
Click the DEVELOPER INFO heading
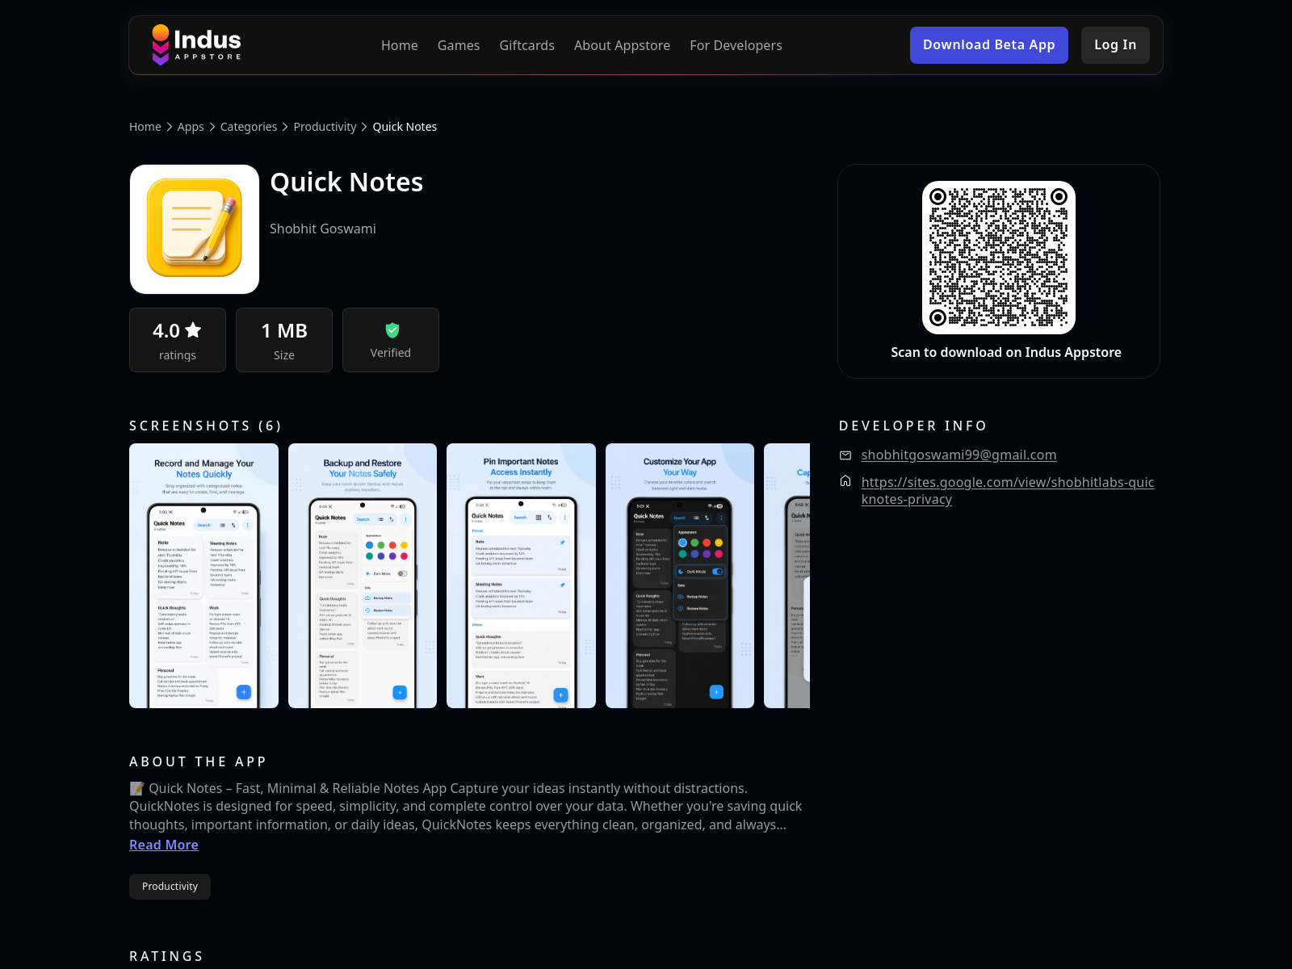[x=913, y=426]
